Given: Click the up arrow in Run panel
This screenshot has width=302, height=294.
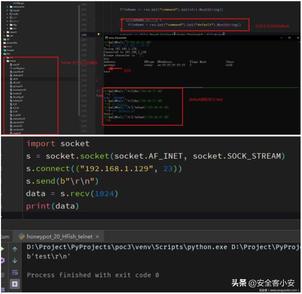Looking at the screenshot, I should 15,248.
